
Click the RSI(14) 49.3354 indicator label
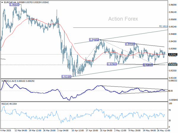click(x=9, y=104)
